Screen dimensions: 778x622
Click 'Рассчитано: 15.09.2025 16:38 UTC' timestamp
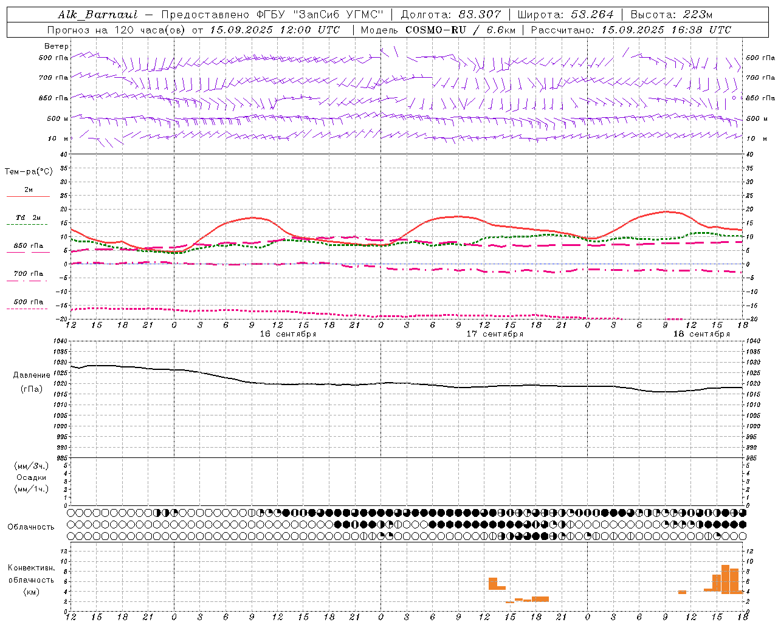pyautogui.click(x=631, y=30)
